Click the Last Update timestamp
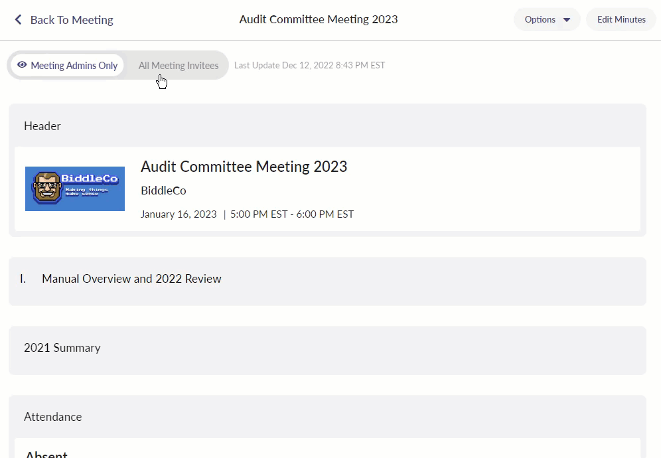661x458 pixels. 309,65
